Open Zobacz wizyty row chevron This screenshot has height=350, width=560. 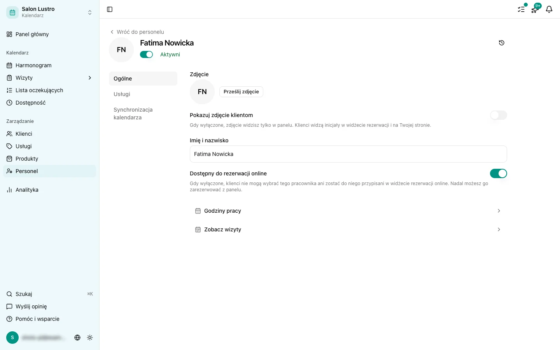(x=499, y=229)
